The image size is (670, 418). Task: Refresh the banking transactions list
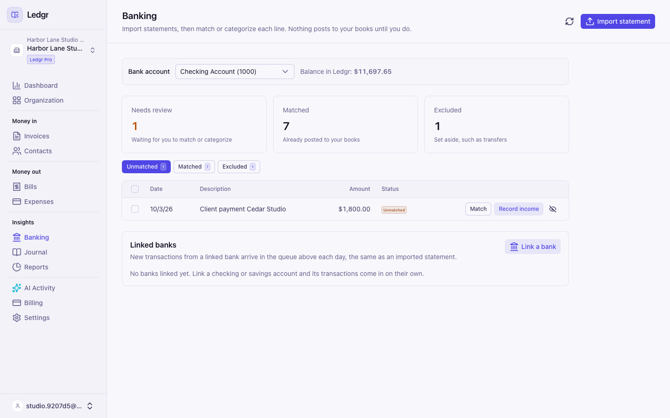(569, 21)
